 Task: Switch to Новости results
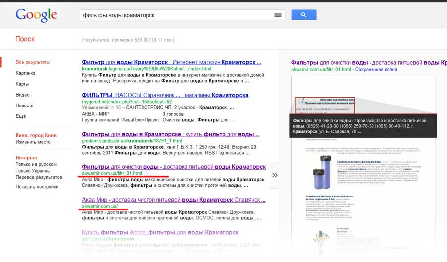[24, 105]
